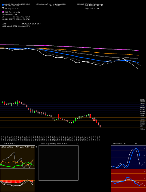Image resolution: width=146 pixels, height=192 pixels.
Task: Click the 'CL: 372.00' closing price label
Action: click(x=54, y=5)
